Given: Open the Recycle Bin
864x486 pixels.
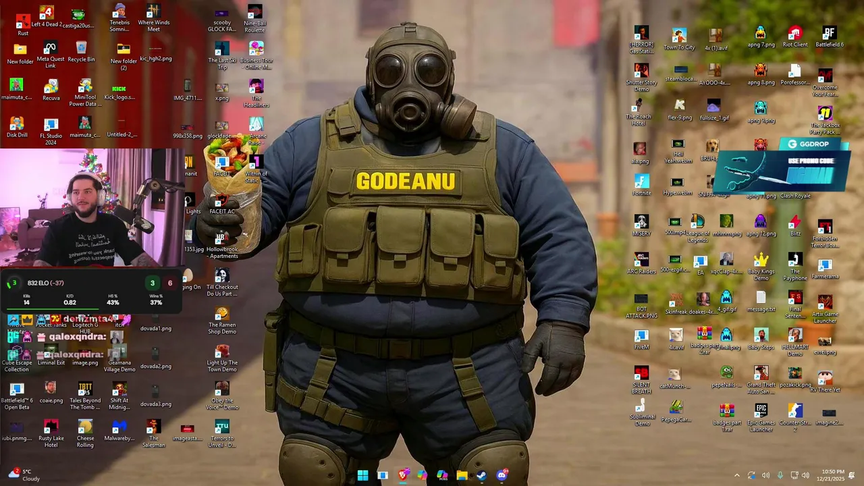Looking at the screenshot, I should pos(82,53).
